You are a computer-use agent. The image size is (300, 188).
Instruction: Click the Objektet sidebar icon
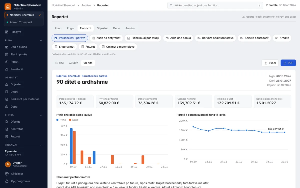click(x=7, y=84)
